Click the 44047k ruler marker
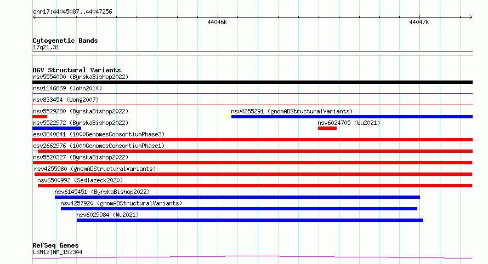Screen dimensions: 488x264 click(419, 22)
